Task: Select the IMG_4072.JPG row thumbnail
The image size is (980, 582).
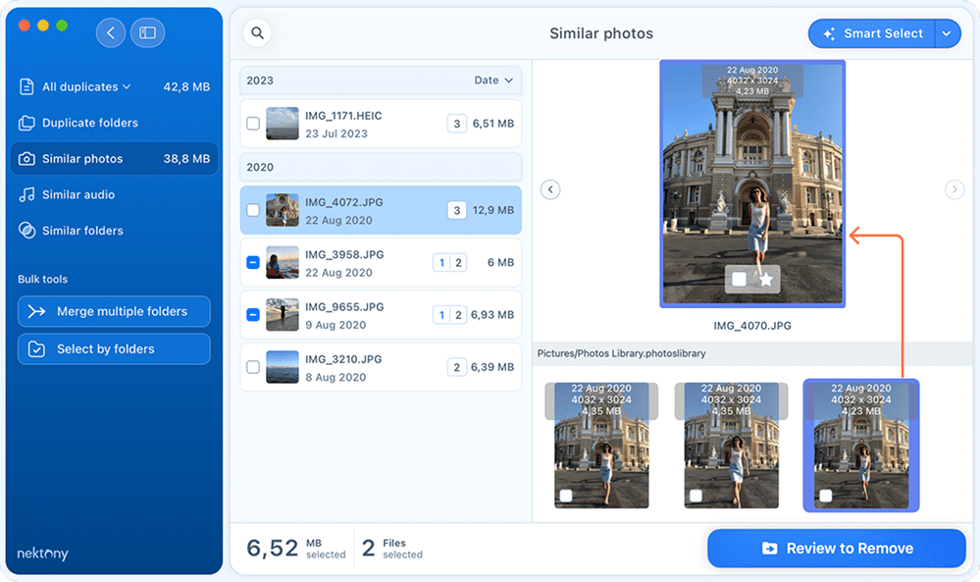Action: click(282, 210)
